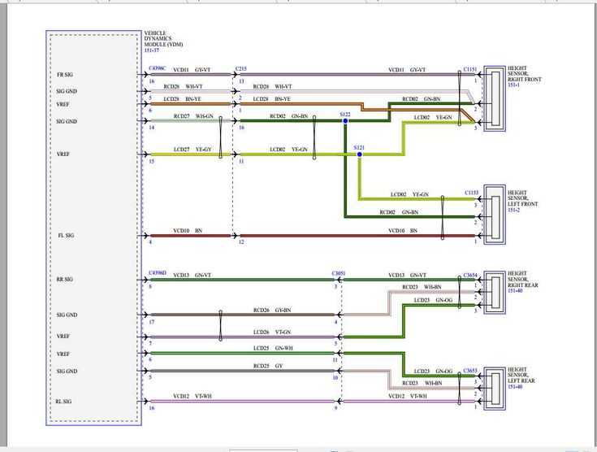Click 'VCD12 VT-WH' label near left rear sensor
The image size is (597, 452).
[408, 397]
